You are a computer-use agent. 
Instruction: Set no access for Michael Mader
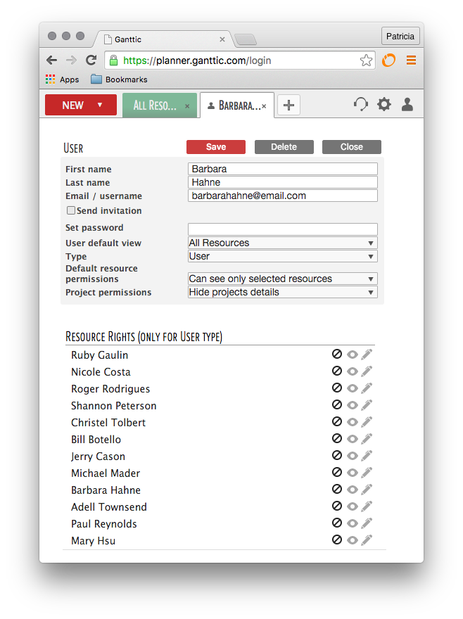pos(336,472)
